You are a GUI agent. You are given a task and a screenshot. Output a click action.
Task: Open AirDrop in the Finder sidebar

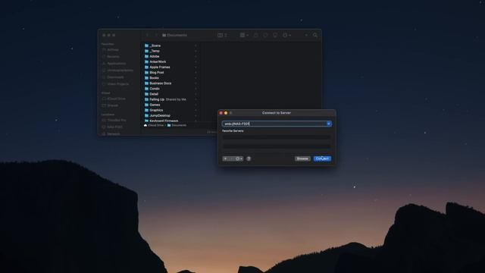[x=113, y=50]
